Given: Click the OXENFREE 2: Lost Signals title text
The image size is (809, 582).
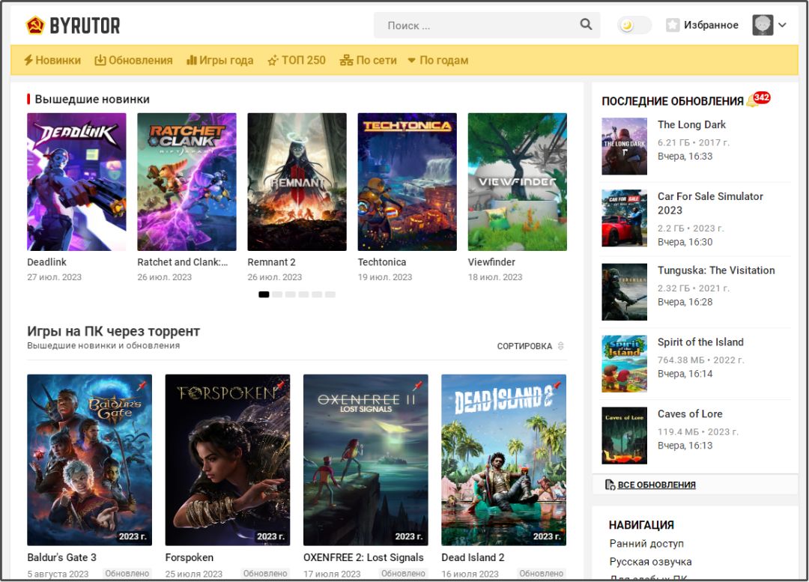Looking at the screenshot, I should (x=363, y=557).
